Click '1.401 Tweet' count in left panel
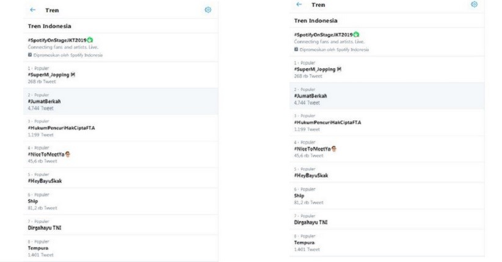502x262 pixels. click(40, 255)
